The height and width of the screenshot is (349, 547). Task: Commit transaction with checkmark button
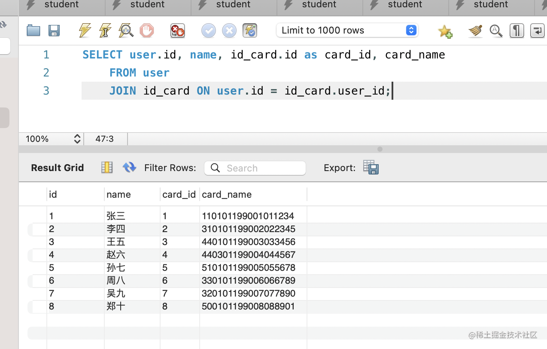209,31
